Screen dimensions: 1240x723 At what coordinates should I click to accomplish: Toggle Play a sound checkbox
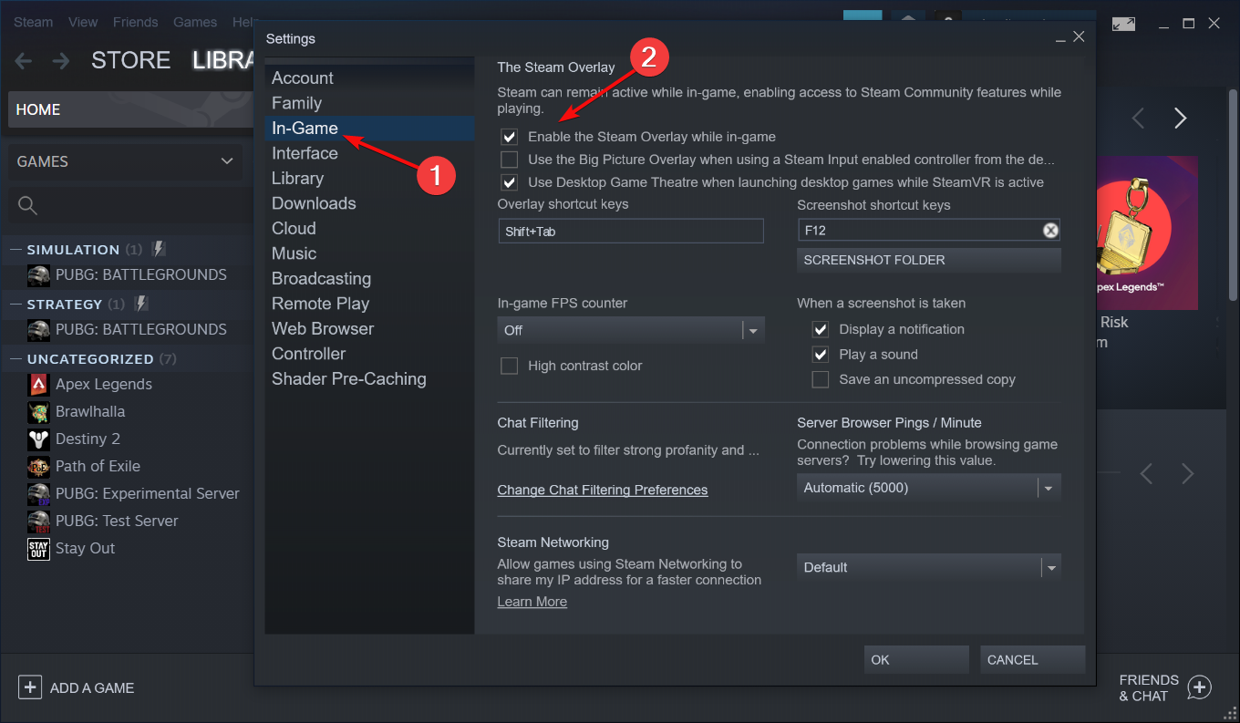(821, 355)
